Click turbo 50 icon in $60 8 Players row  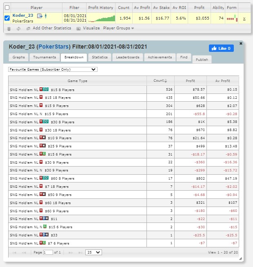(44, 178)
